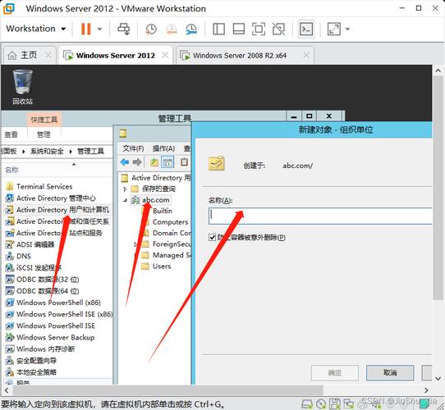Click the VMware pause virtual machine icon

(x=85, y=29)
